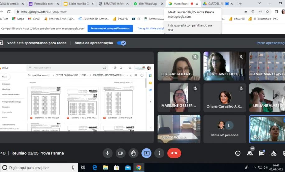Raise hand in the meeting
This screenshot has height=172, width=285.
tap(133, 153)
